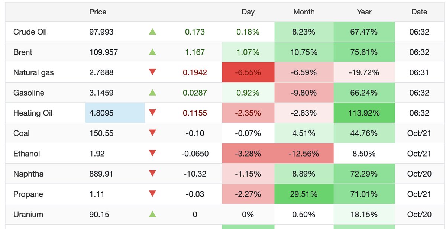Click the red down arrow for Natural gas
446x229 pixels.
point(152,72)
